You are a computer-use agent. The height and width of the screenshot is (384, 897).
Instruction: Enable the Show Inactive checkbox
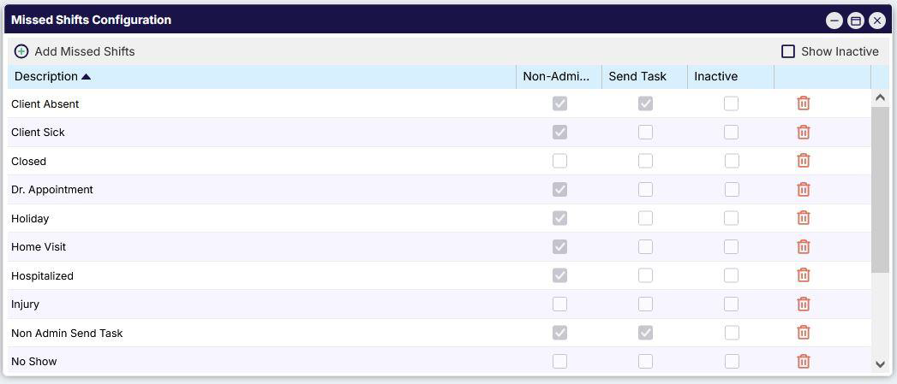click(x=788, y=51)
